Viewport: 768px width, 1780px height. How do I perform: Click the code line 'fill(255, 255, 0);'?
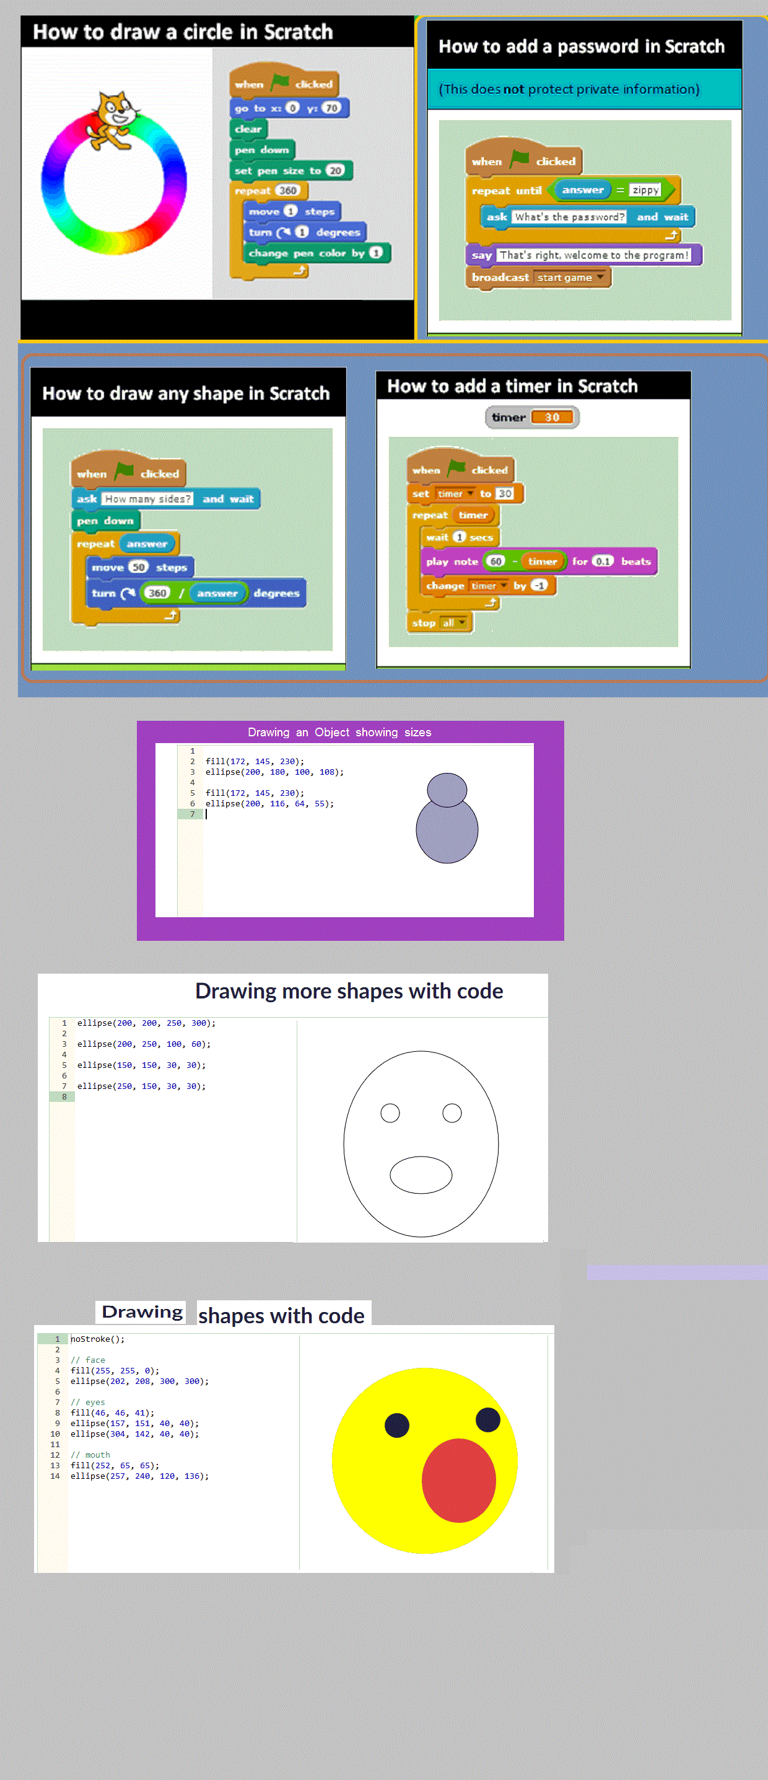point(115,1370)
